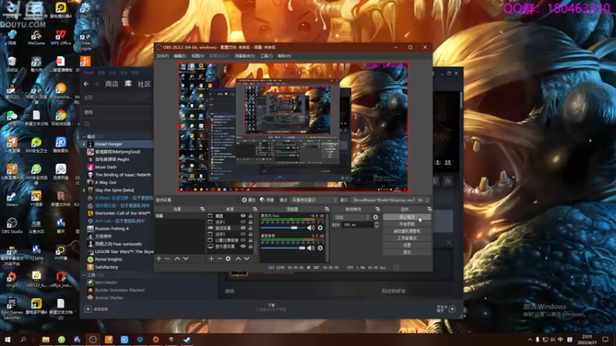Open OBS 设置 from the 控件 panel

click(407, 245)
